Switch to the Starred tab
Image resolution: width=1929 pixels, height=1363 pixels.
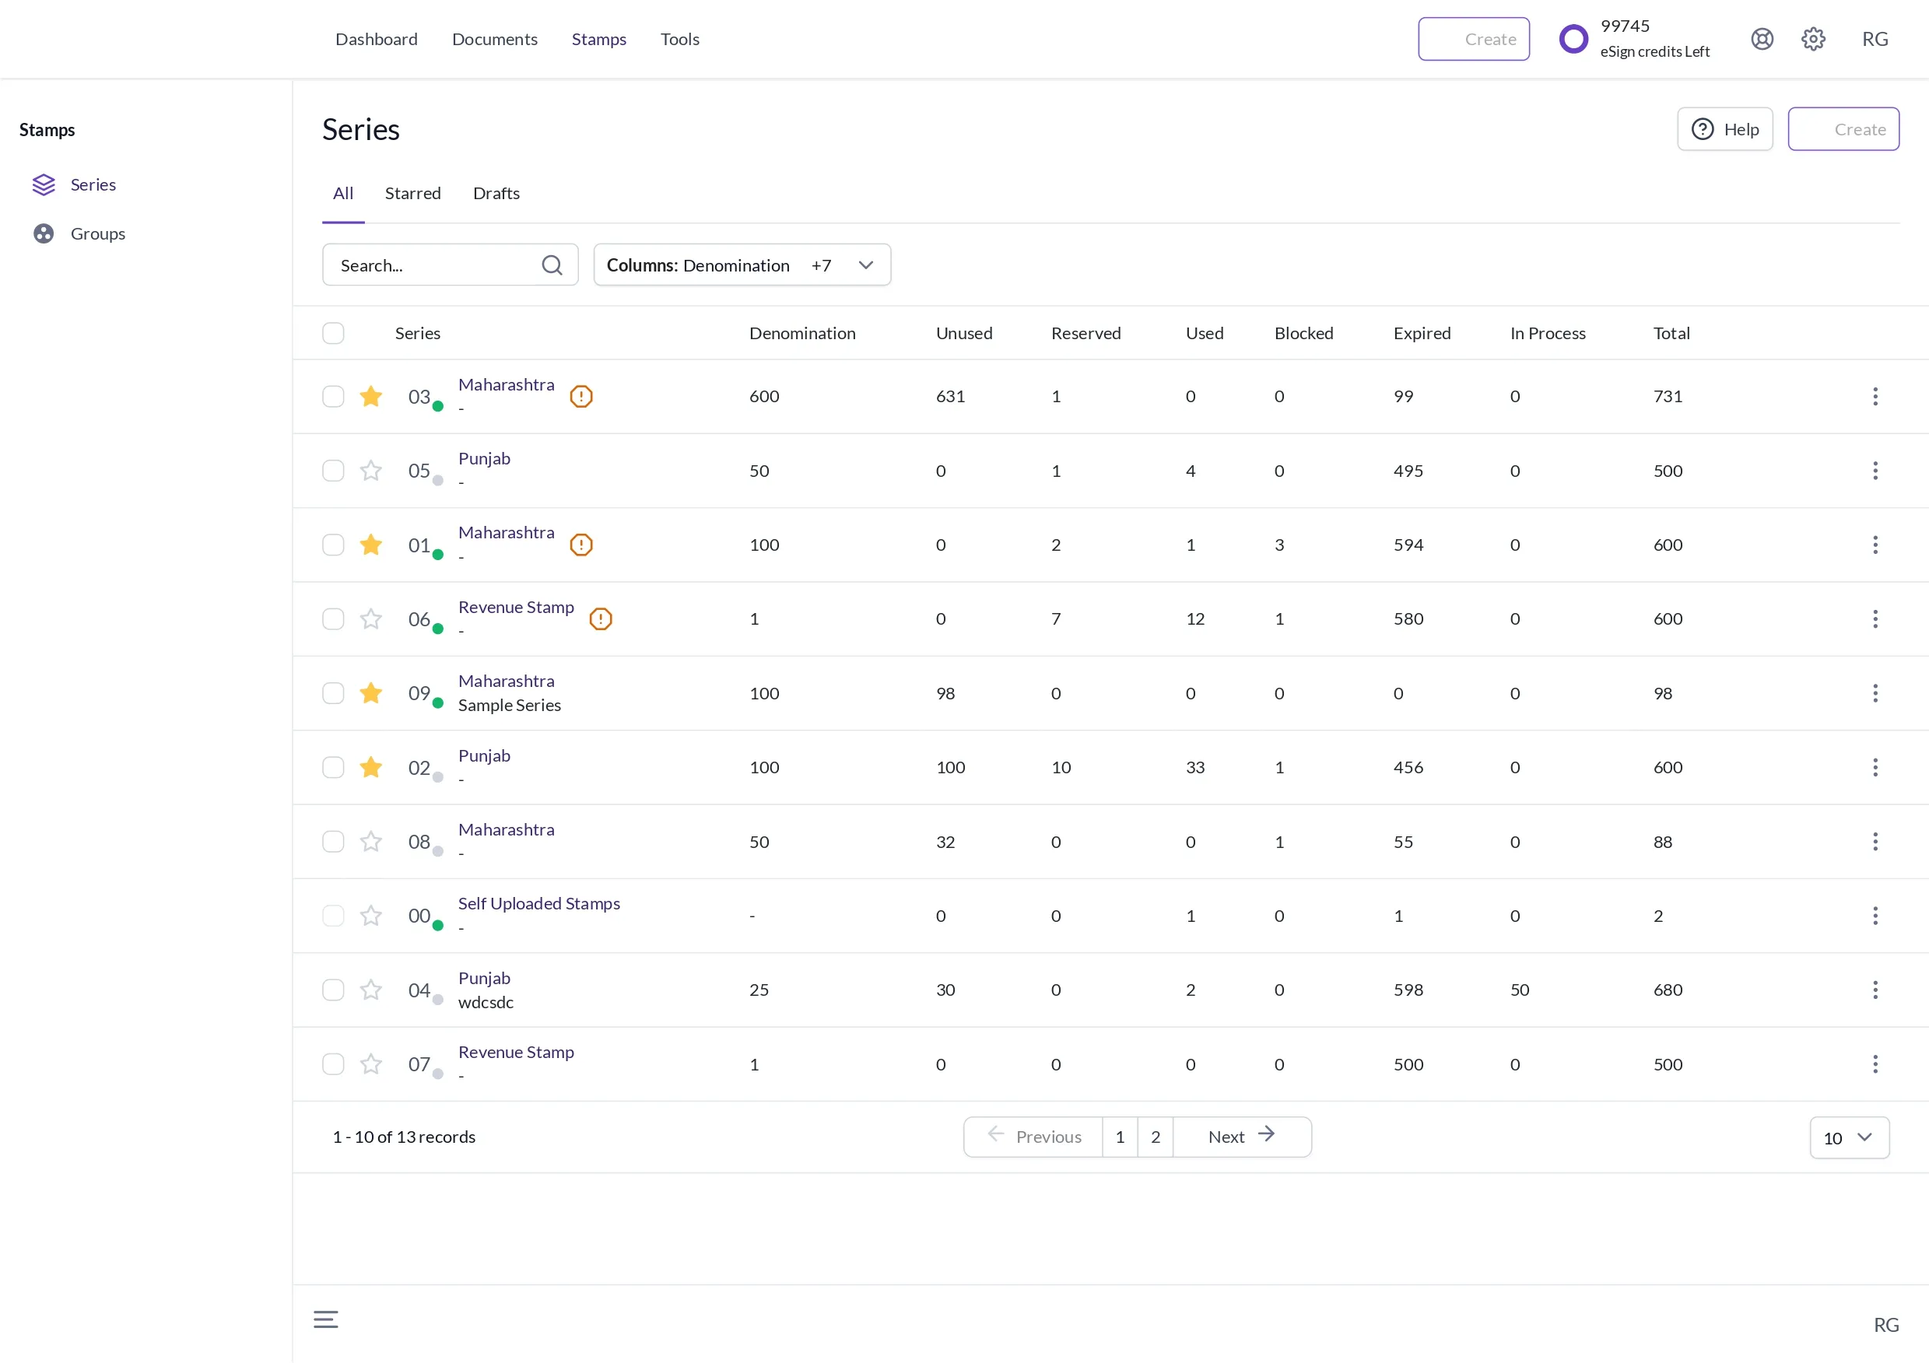[x=412, y=193]
